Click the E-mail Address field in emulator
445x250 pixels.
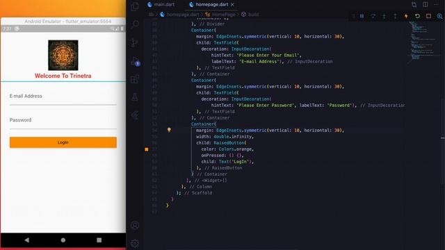(x=63, y=97)
